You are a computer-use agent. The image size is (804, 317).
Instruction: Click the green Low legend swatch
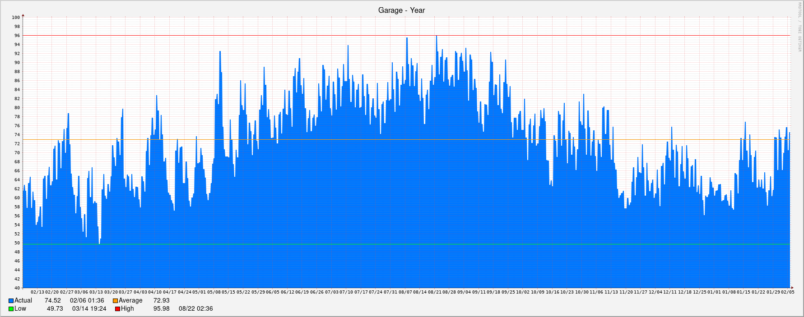click(11, 309)
